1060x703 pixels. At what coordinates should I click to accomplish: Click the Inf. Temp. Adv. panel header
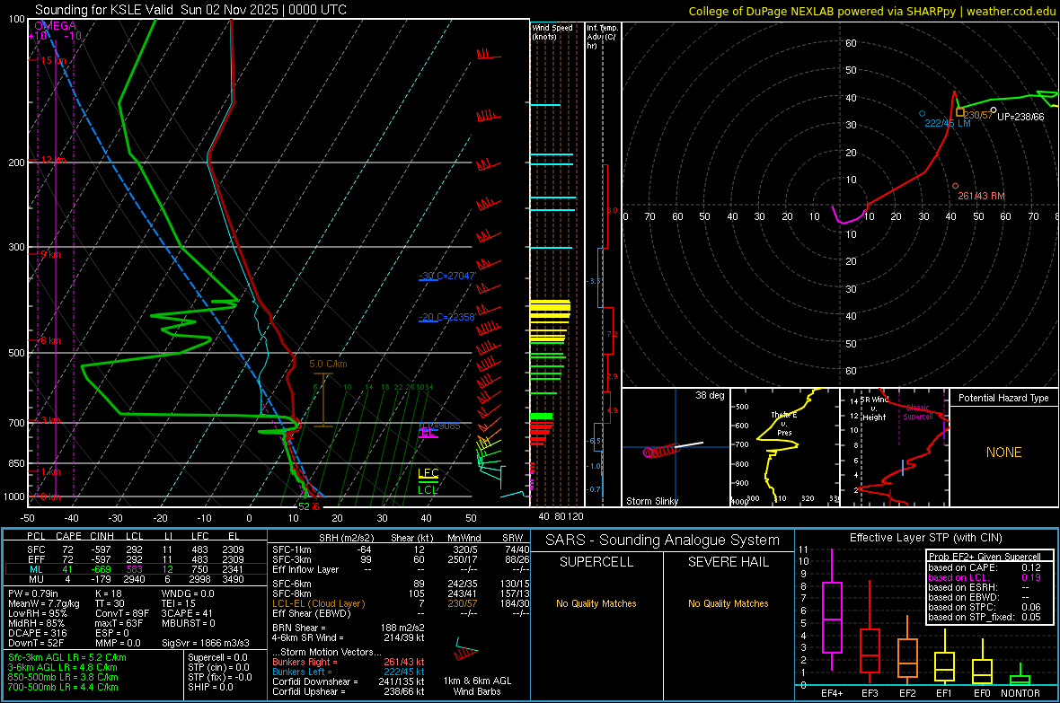602,37
